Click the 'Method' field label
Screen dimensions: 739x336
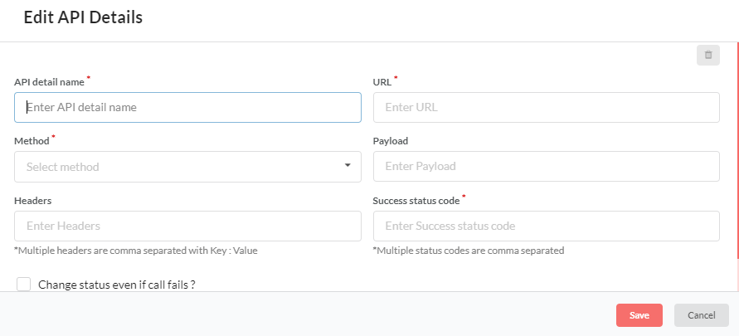pos(32,141)
